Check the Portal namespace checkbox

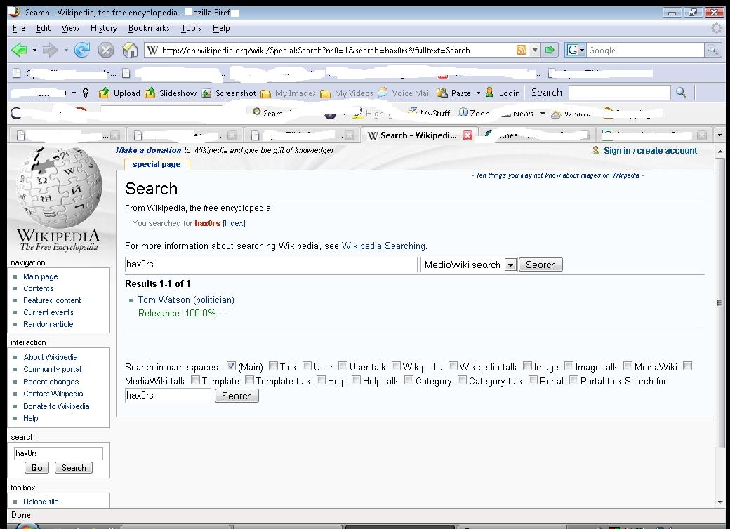click(533, 380)
